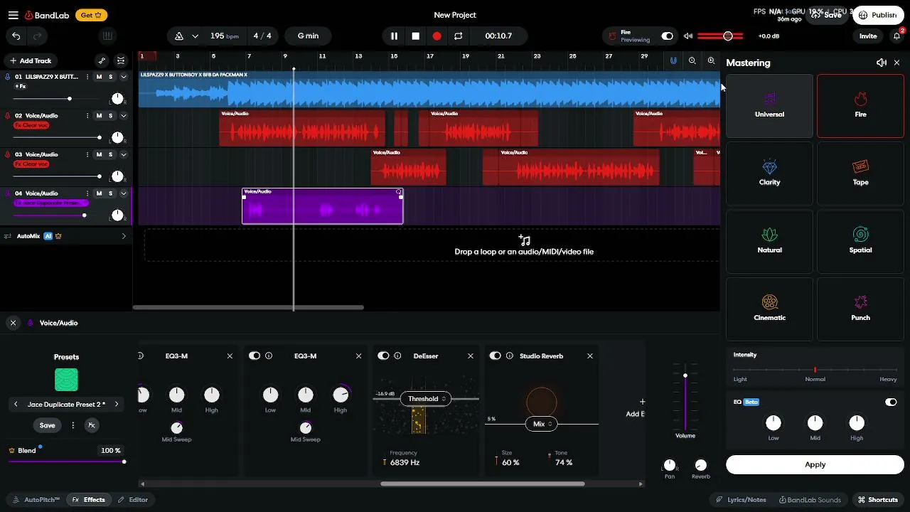The width and height of the screenshot is (910, 512).
Task: Solo track 02 Voice/Audio
Action: click(x=110, y=115)
